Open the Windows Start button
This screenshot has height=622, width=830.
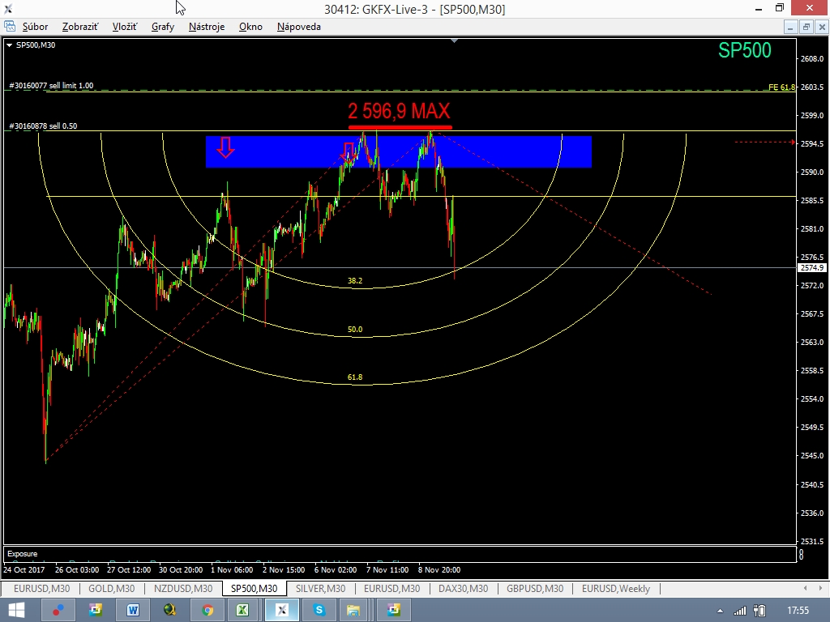(x=16, y=611)
